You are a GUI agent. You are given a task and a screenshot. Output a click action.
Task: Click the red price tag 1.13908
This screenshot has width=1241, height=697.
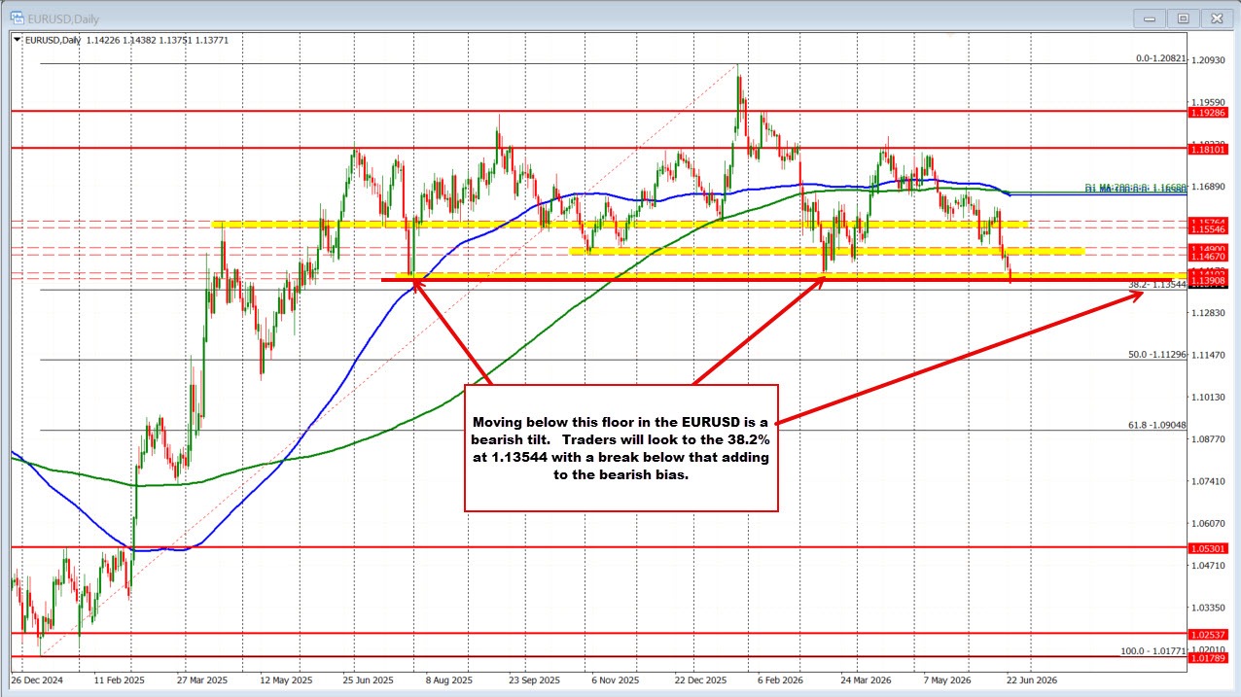click(1209, 280)
